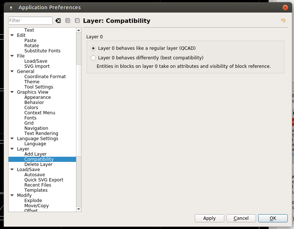This screenshot has width=294, height=229.
Task: Open the Add Layer preferences page
Action: 35,154
